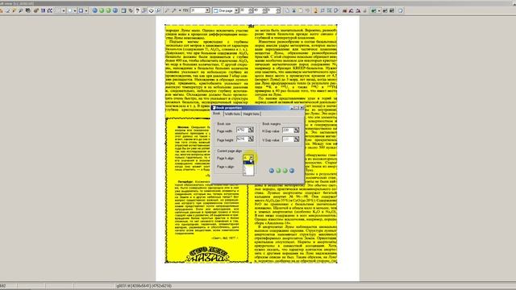Click the scissors cut icon in toolbar
516x290 pixels.
click(293, 10)
